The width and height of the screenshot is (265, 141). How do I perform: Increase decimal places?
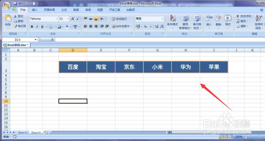click(x=157, y=27)
